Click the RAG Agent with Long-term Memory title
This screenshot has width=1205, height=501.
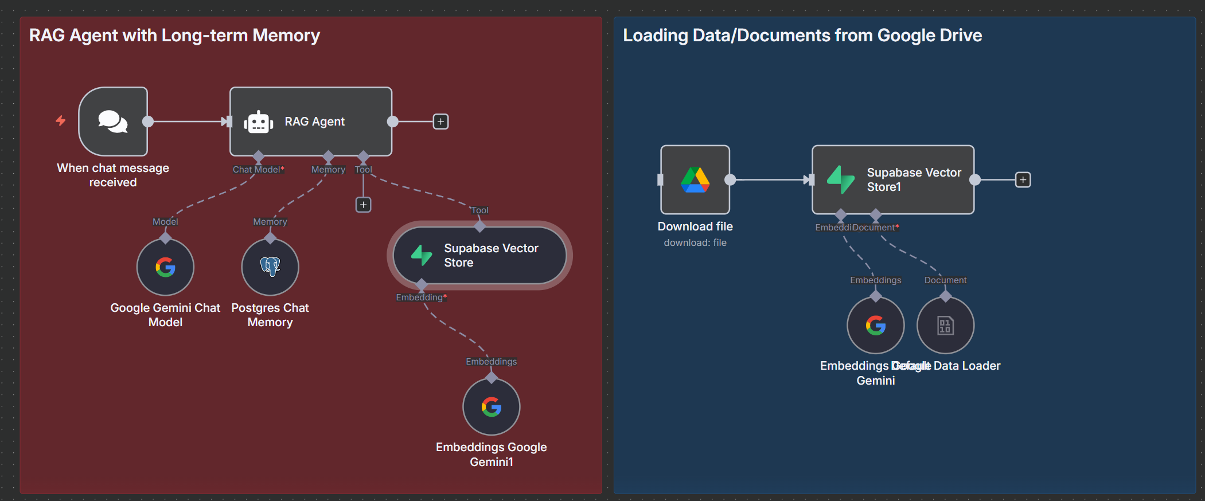(174, 36)
